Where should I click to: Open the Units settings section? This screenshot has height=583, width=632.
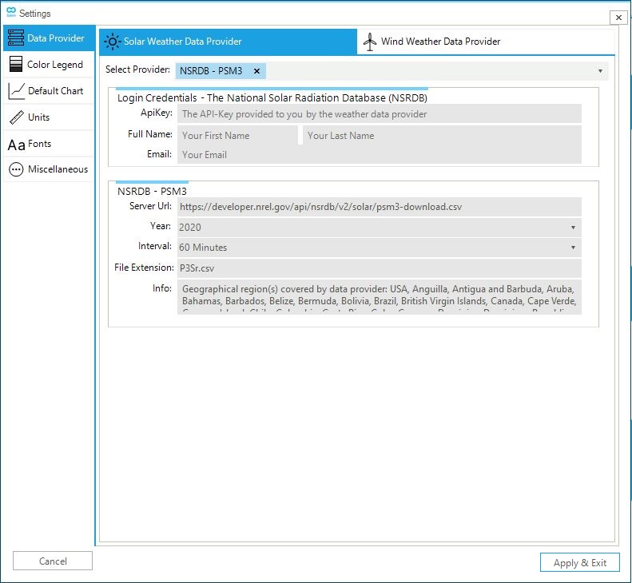pyautogui.click(x=50, y=117)
